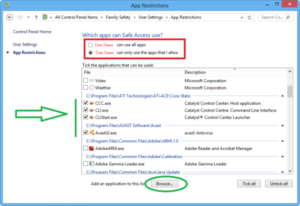Select 'can use all apps' radio button

(x=90, y=44)
